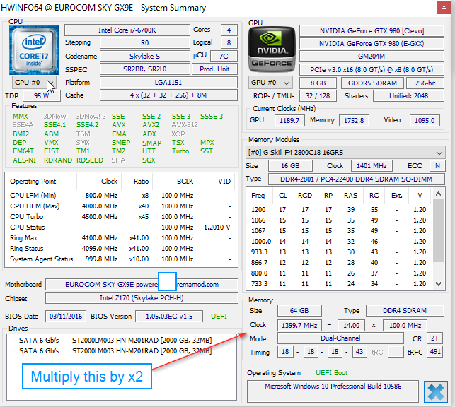Click the CPU LFM (Min) row
Image resolution: width=455 pixels, height=407 pixels.
click(121, 196)
